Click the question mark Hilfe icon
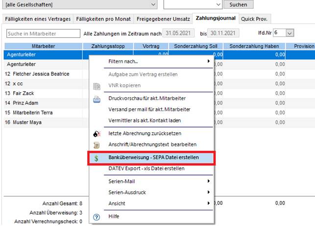This screenshot has width=315, height=226. (97, 216)
